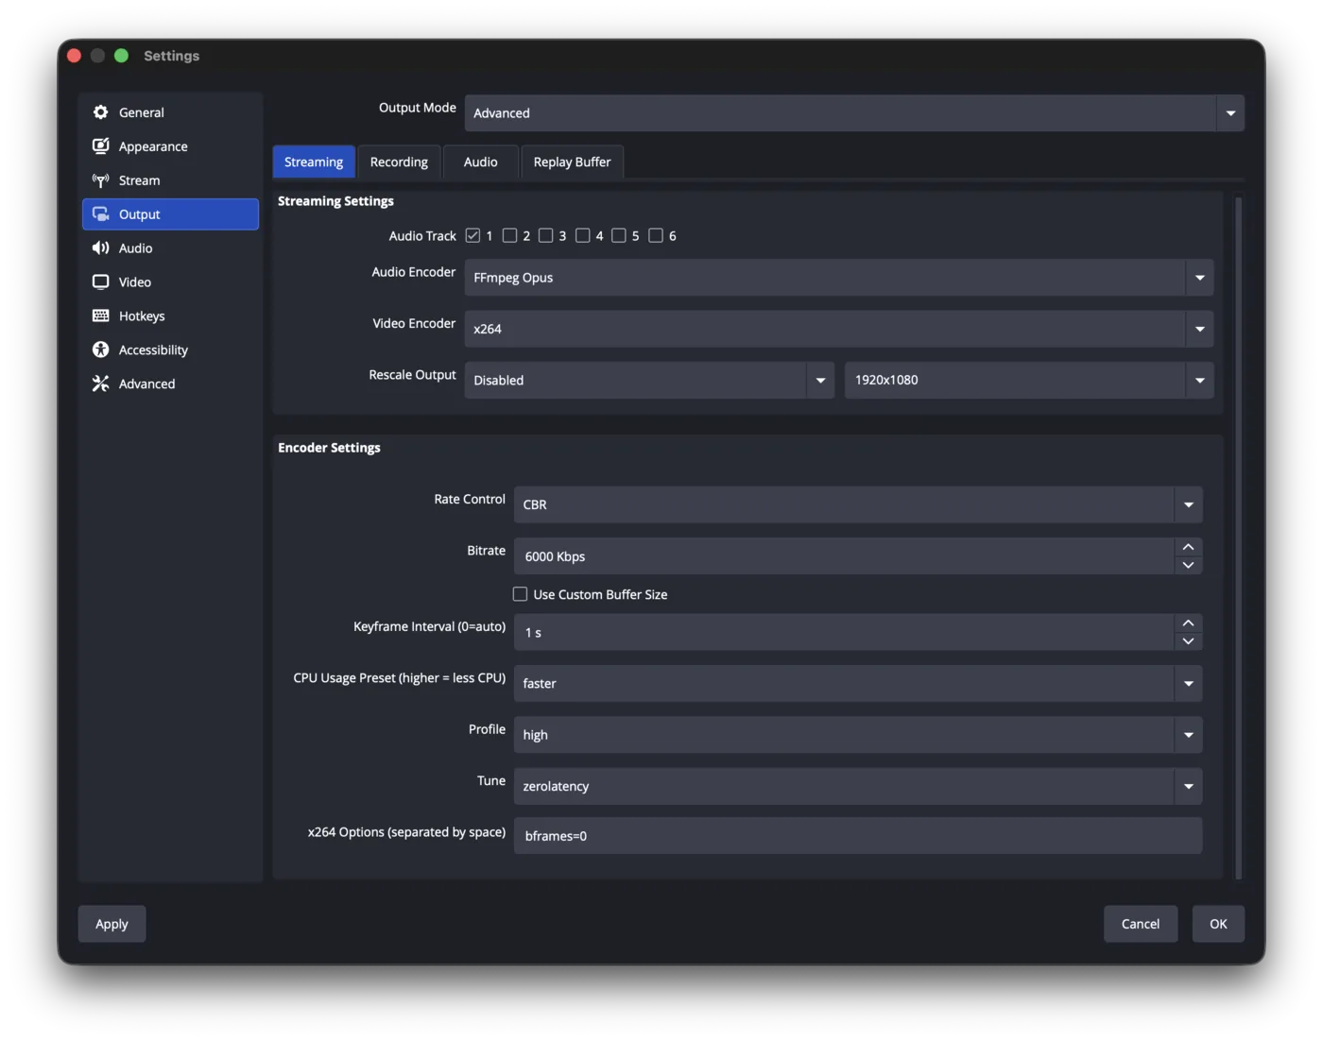Open the Profile high dropdown
This screenshot has height=1041, width=1323.
coord(857,735)
